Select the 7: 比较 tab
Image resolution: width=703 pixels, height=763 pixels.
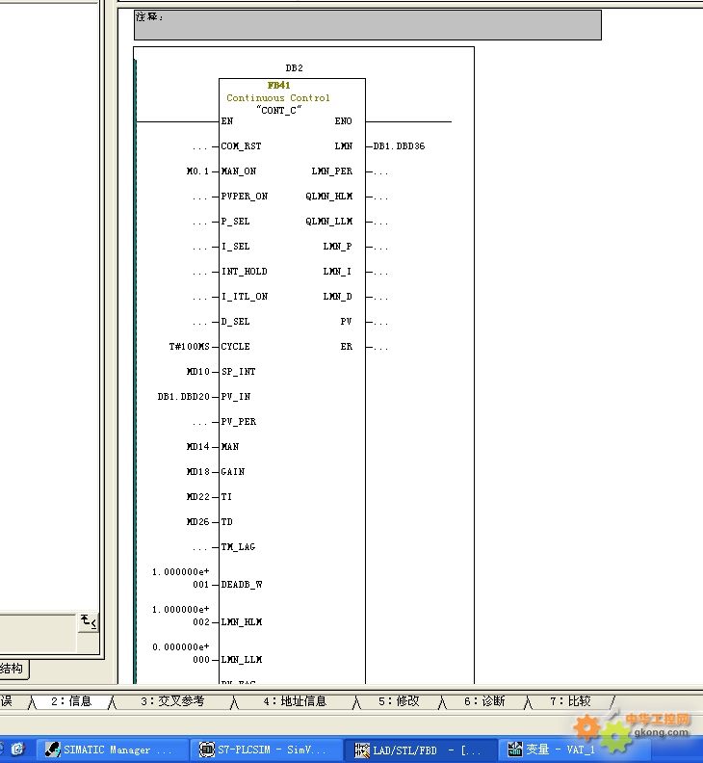coord(570,701)
